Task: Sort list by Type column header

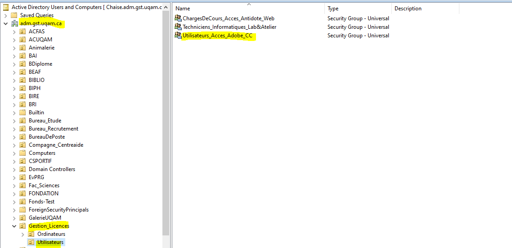Action: pyautogui.click(x=358, y=9)
